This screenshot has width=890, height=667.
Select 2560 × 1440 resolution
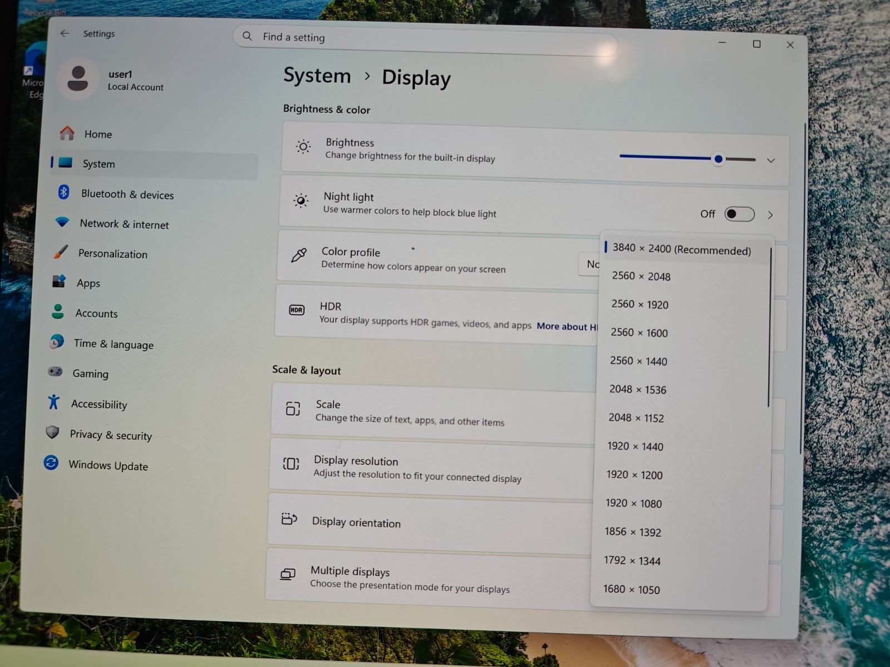(x=683, y=361)
